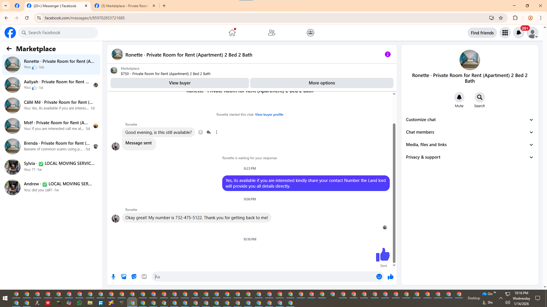
Task: Click the voice clip microphone icon
Action: coord(113,277)
